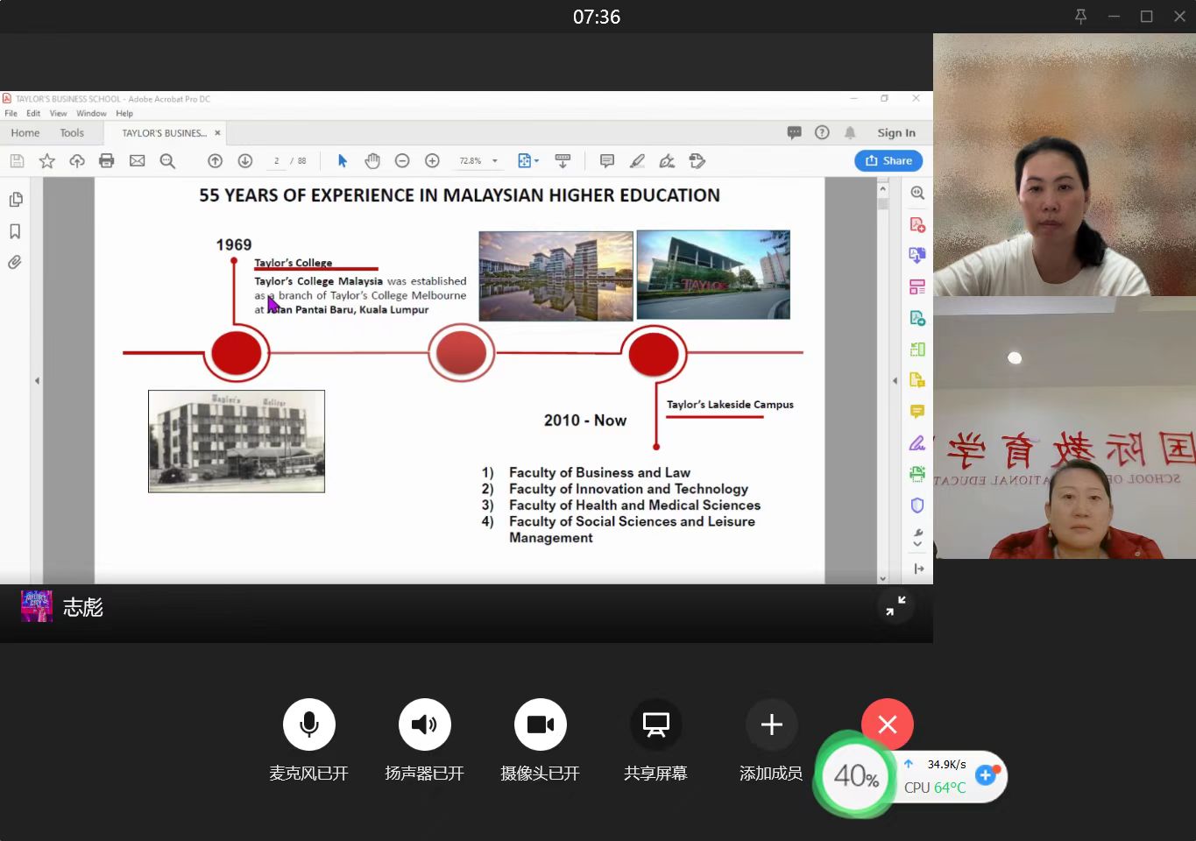Collapse the left navigation pane arrow

pyautogui.click(x=37, y=381)
